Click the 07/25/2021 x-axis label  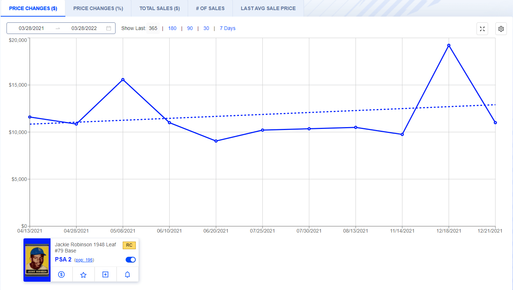pyautogui.click(x=262, y=231)
